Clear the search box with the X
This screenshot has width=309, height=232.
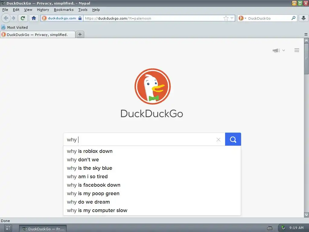tap(218, 140)
